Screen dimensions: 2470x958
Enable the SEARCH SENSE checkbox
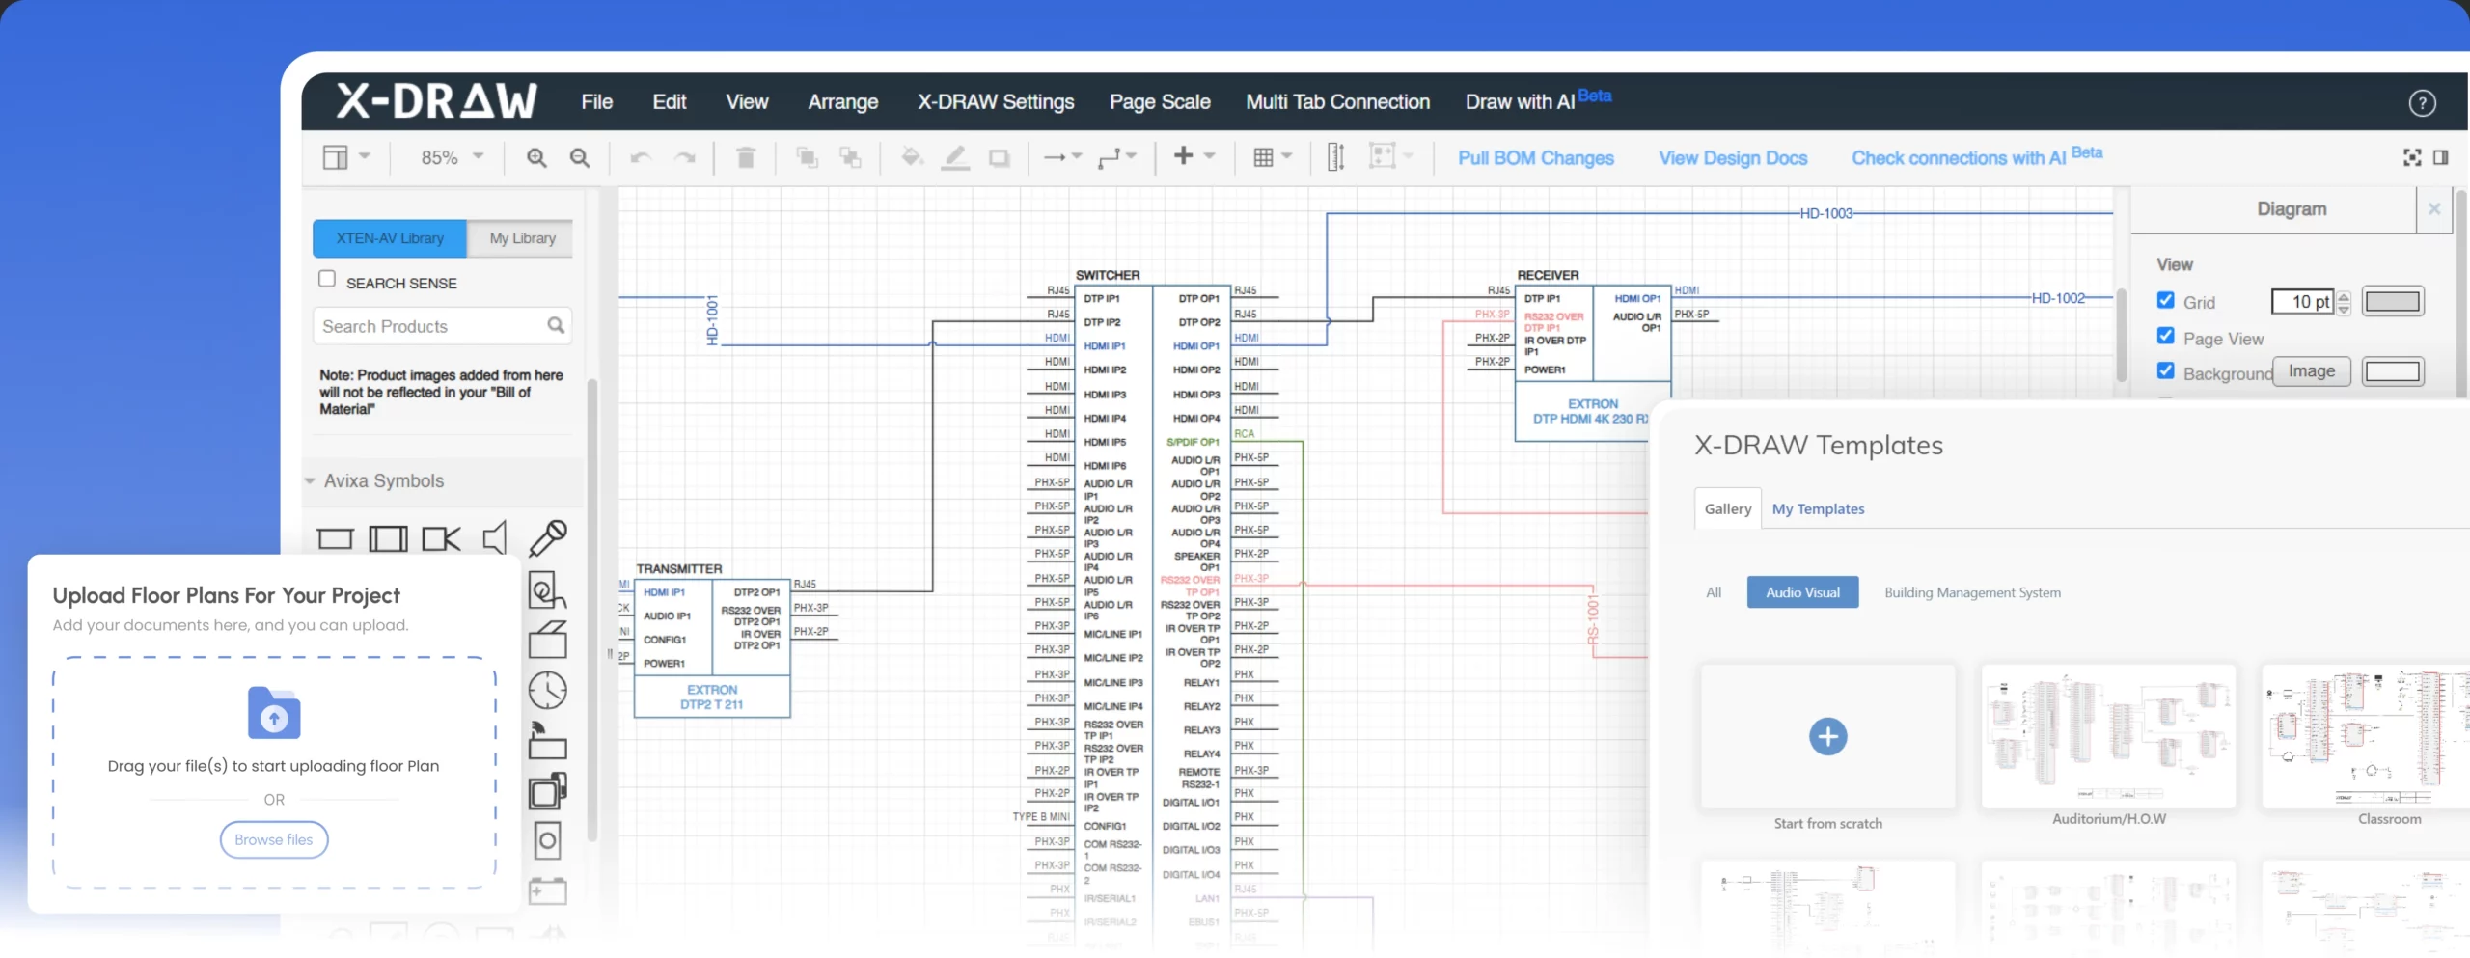327,279
